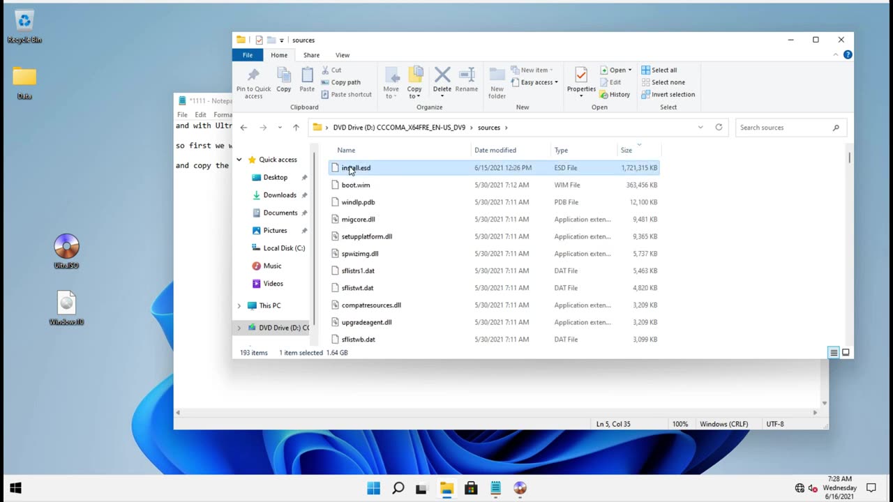Click the notification center icon
The height and width of the screenshot is (502, 893).
click(x=871, y=488)
